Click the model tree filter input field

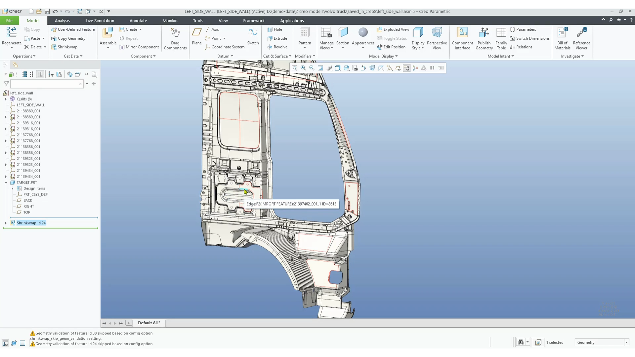pyautogui.click(x=47, y=84)
